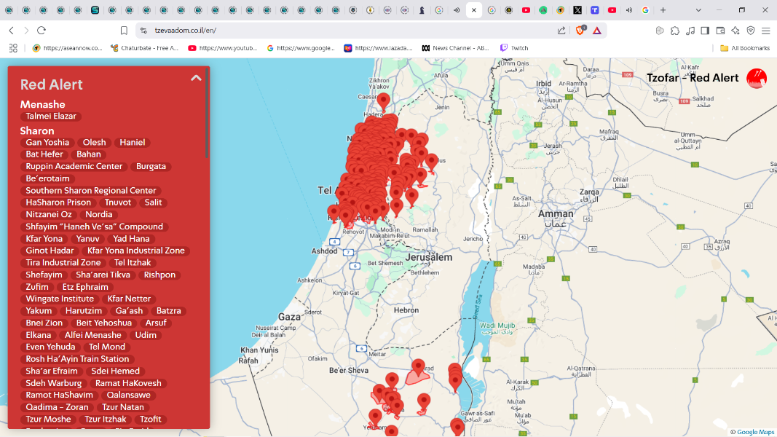Screen dimensions: 777x437
Task: Select the Ramat HaKovesh tag
Action: [x=128, y=383]
